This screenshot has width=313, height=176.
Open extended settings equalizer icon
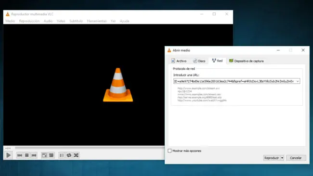coord(52,155)
